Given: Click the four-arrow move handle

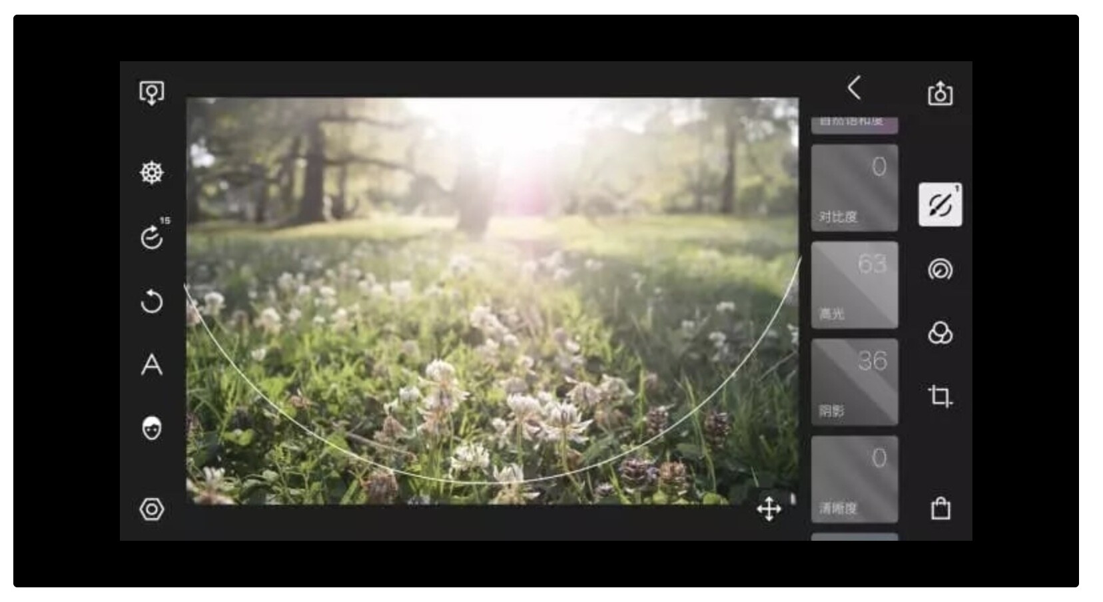Looking at the screenshot, I should [x=769, y=509].
